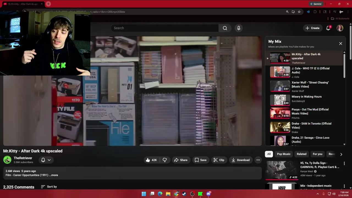Screen dimensions: 352x198
Task: Open more actions ellipsis under video
Action: [x=258, y=160]
